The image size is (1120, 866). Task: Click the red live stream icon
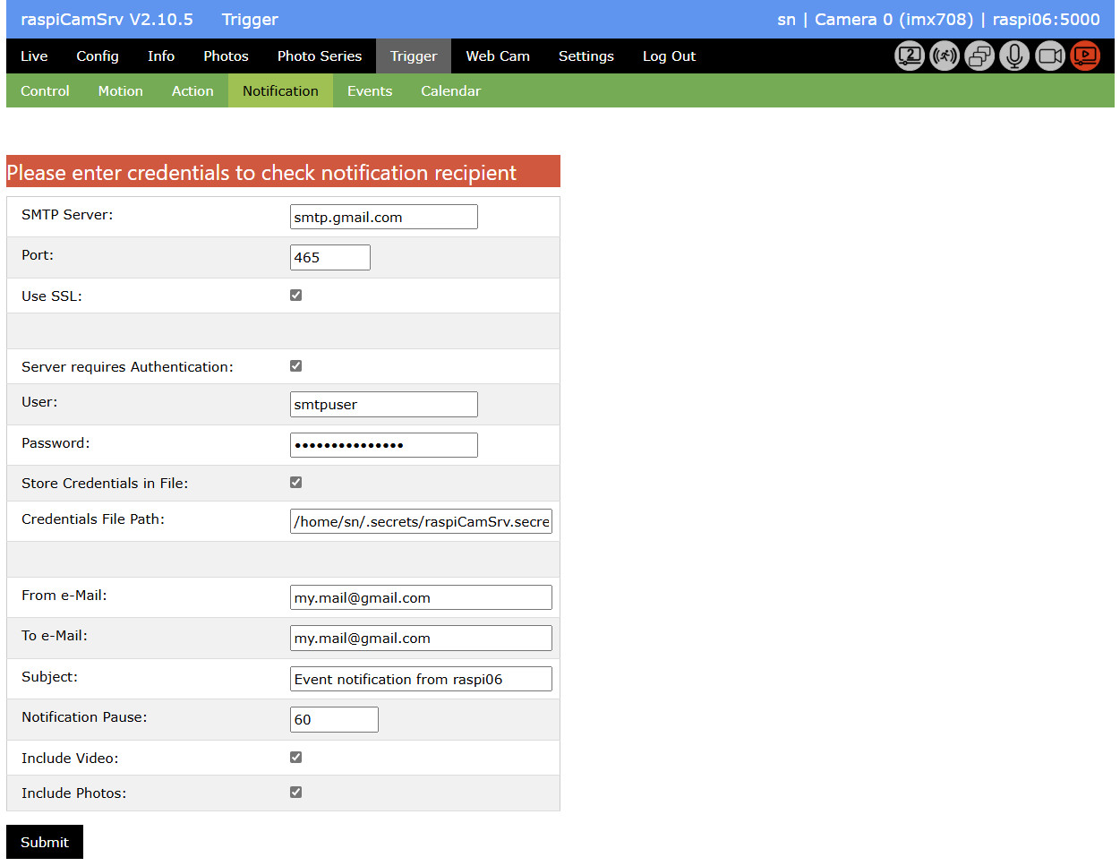(x=1085, y=56)
